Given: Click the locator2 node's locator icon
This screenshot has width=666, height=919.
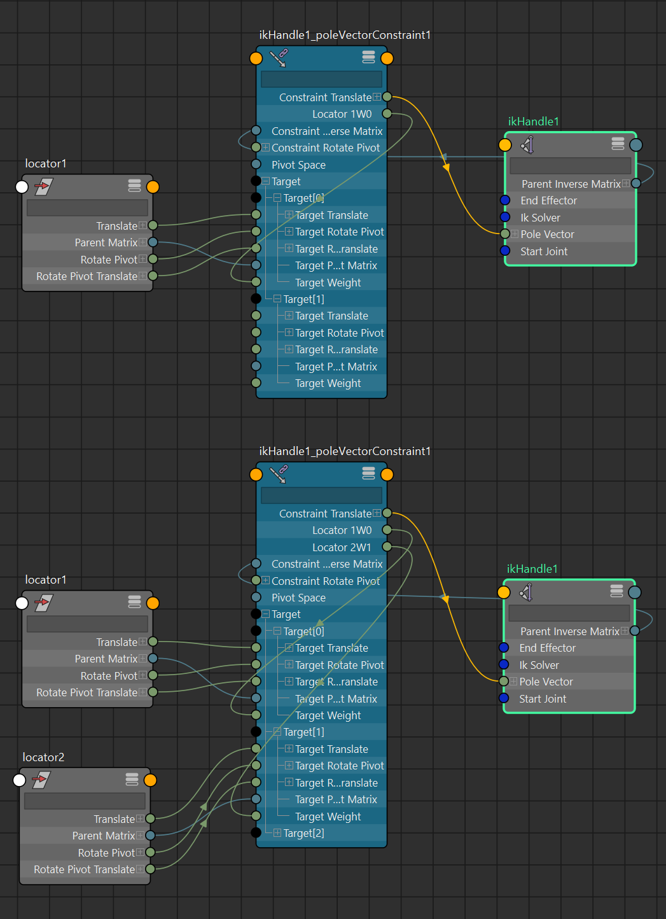Looking at the screenshot, I should pos(41,780).
